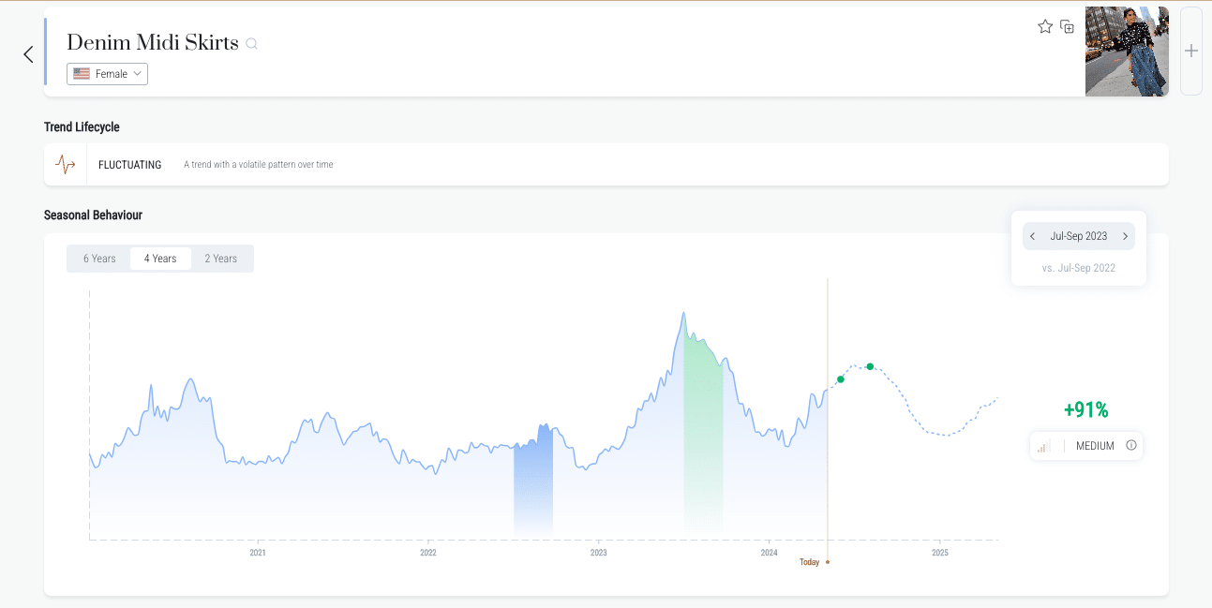Advance to next quarter after Jul-Sep 2023

point(1125,236)
